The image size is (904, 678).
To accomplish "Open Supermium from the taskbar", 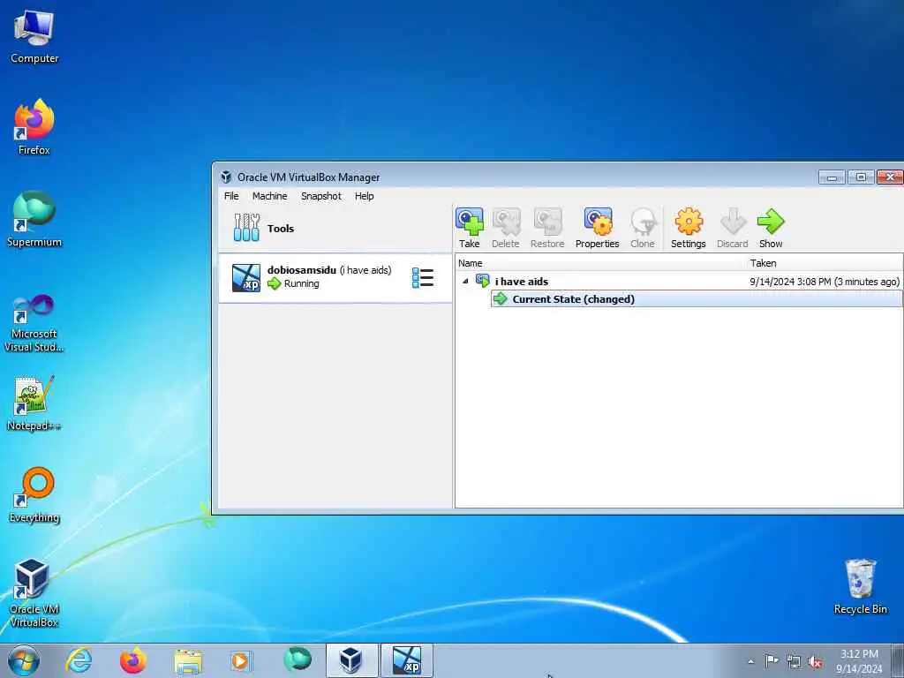I will pyautogui.click(x=297, y=660).
